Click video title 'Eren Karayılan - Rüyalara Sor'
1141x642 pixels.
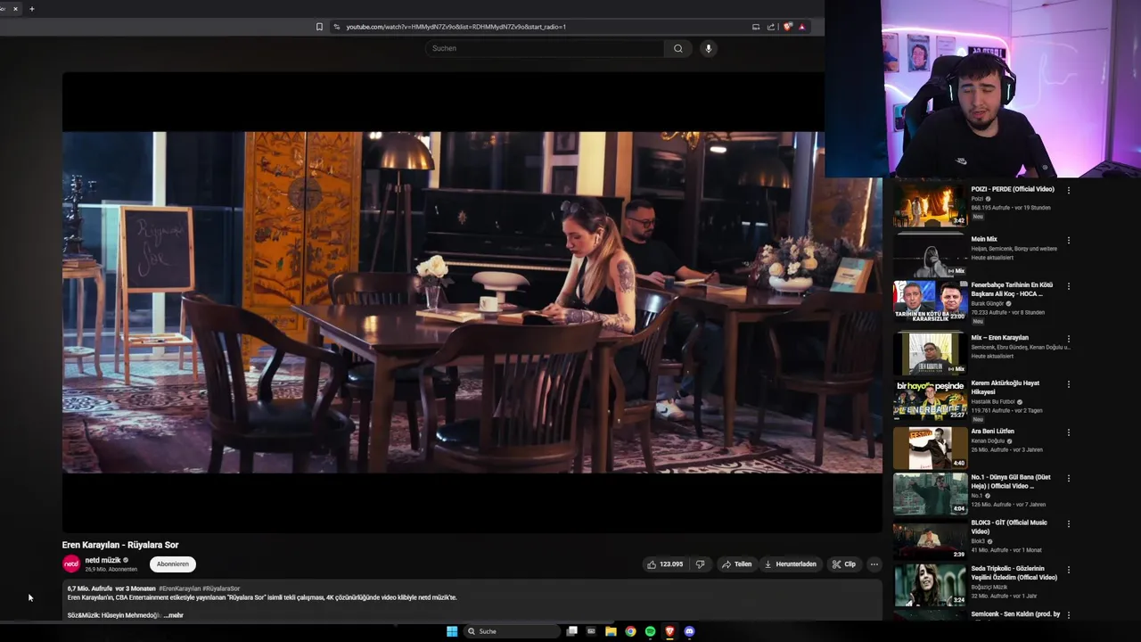[x=120, y=545]
